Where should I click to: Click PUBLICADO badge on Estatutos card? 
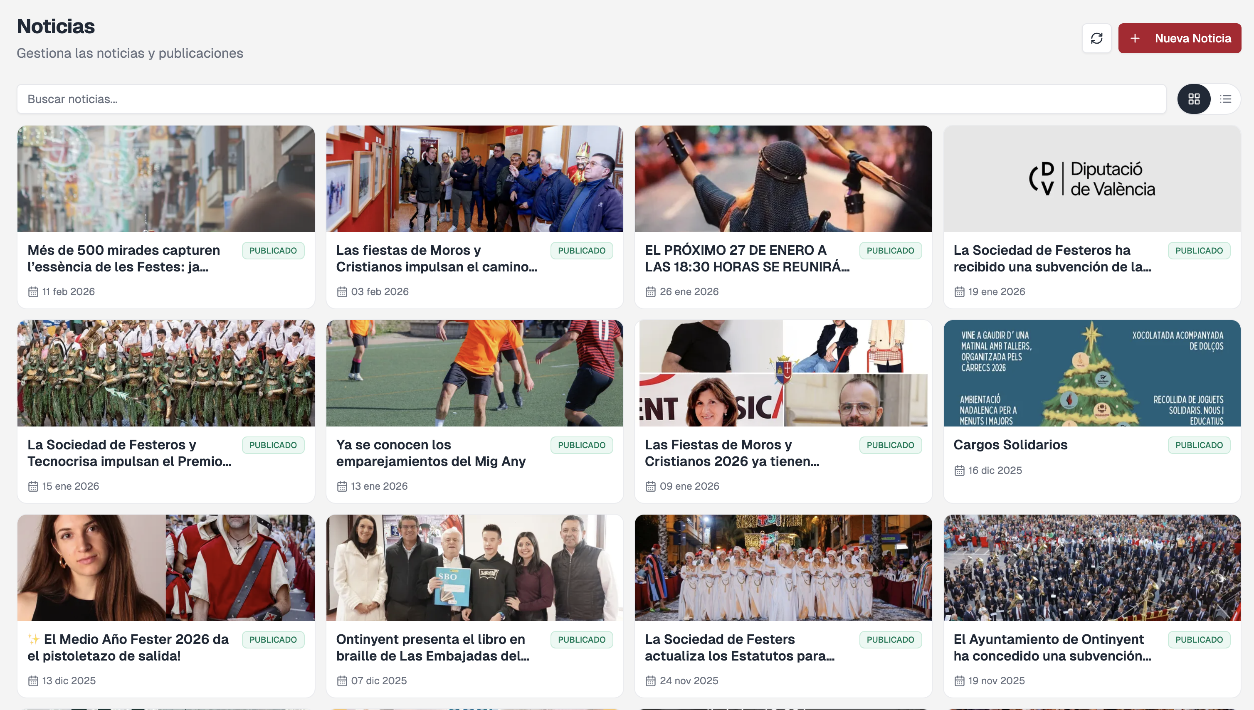[890, 640]
